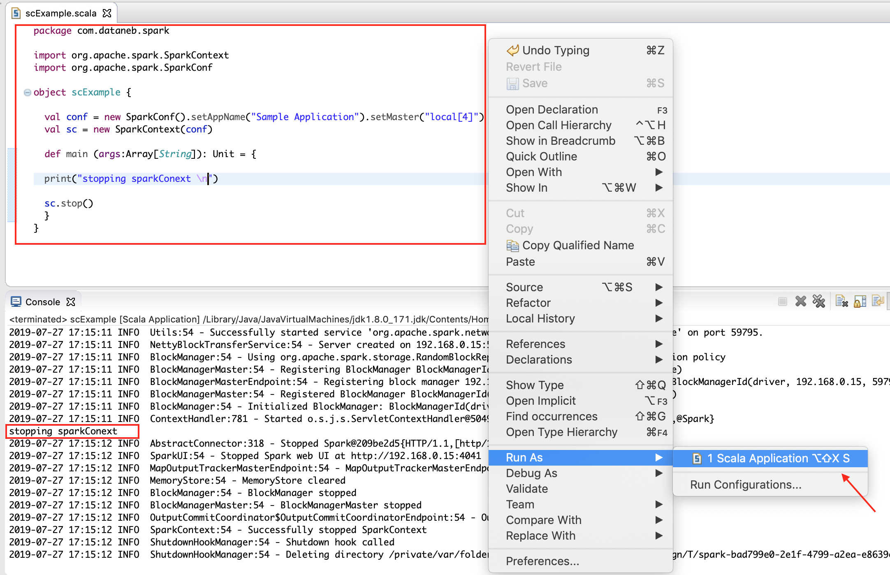Toggle the Scroll Lock padlock icon
This screenshot has height=575, width=890.
pyautogui.click(x=860, y=301)
